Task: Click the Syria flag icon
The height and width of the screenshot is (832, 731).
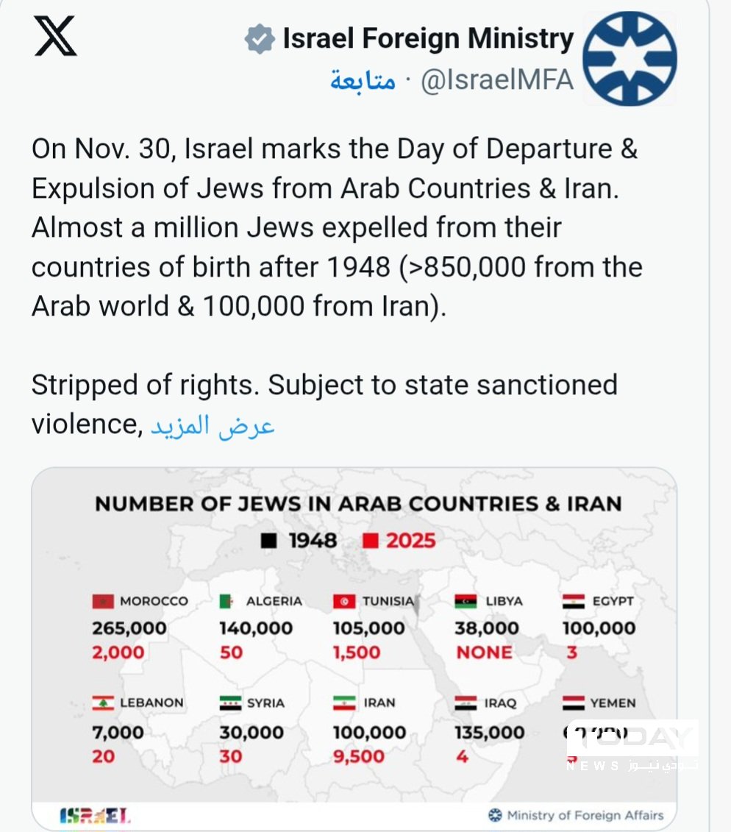Action: click(x=230, y=703)
